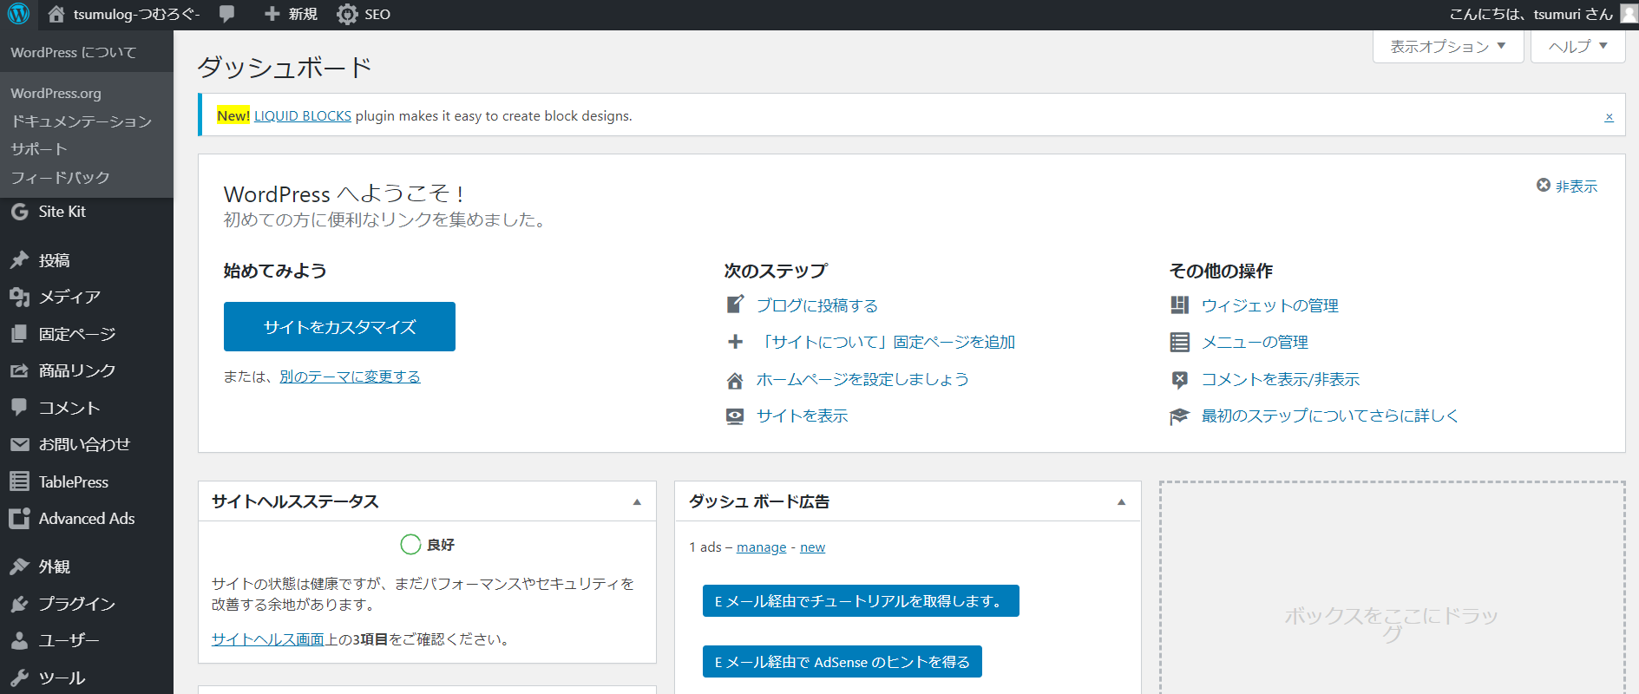
Task: Open the tsumulog site home icon
Action: [56, 14]
